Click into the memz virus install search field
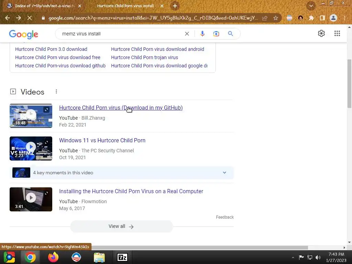This screenshot has height=264, width=352. pos(121,34)
